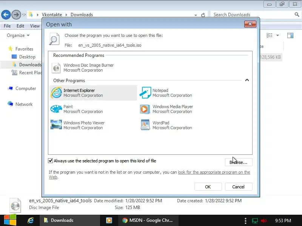Close the Open with dialog
This screenshot has height=226, width=302.
pos(250,24)
